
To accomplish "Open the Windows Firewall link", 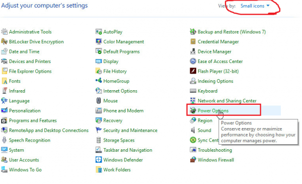I will [x=216, y=160].
